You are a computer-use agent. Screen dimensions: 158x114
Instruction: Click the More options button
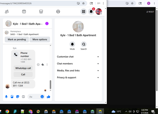(x=40, y=39)
